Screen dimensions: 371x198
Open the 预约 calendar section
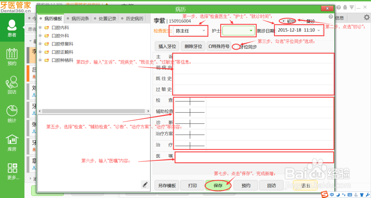[x=12, y=57]
